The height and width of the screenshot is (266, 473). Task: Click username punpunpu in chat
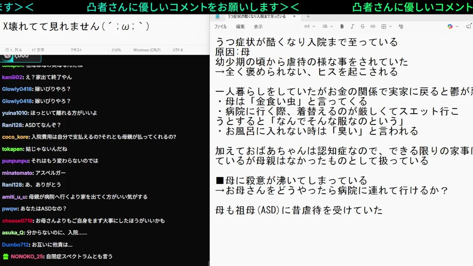[x=16, y=161]
